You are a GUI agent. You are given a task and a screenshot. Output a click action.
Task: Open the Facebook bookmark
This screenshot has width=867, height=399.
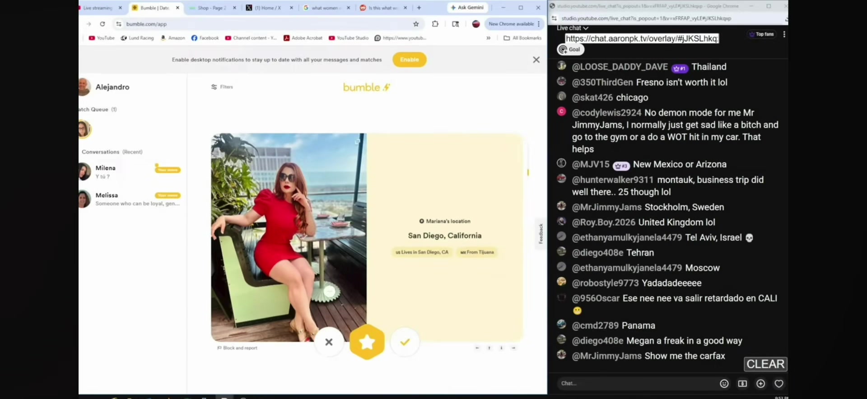point(205,38)
